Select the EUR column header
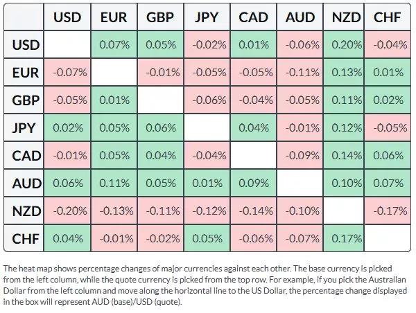Screen dimensions: 416x313 coord(114,17)
